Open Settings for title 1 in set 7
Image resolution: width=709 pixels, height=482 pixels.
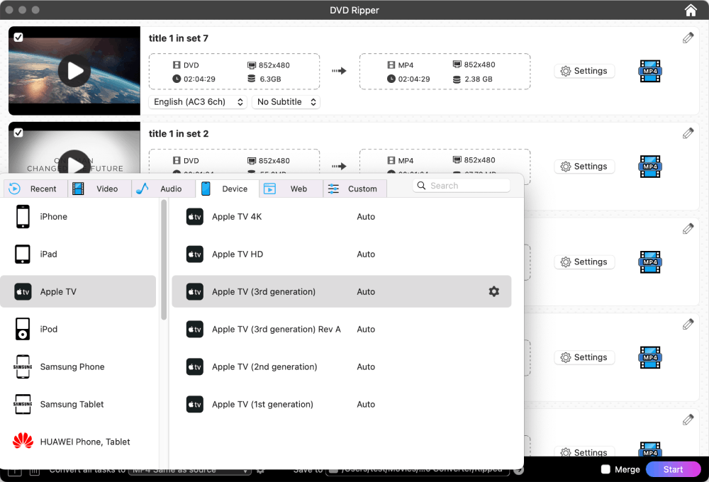[584, 71]
